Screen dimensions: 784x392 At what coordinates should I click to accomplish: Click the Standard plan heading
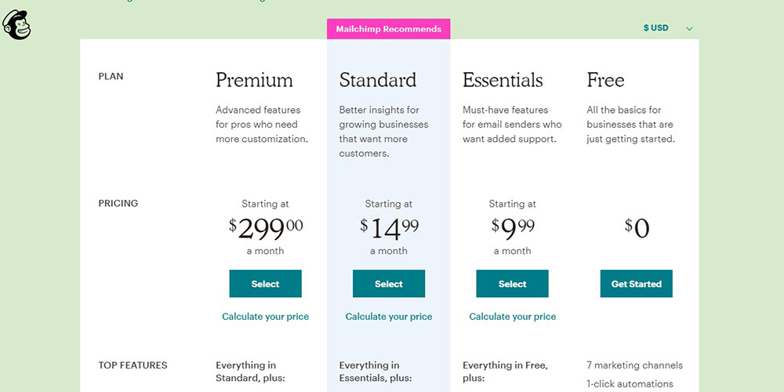coord(378,80)
